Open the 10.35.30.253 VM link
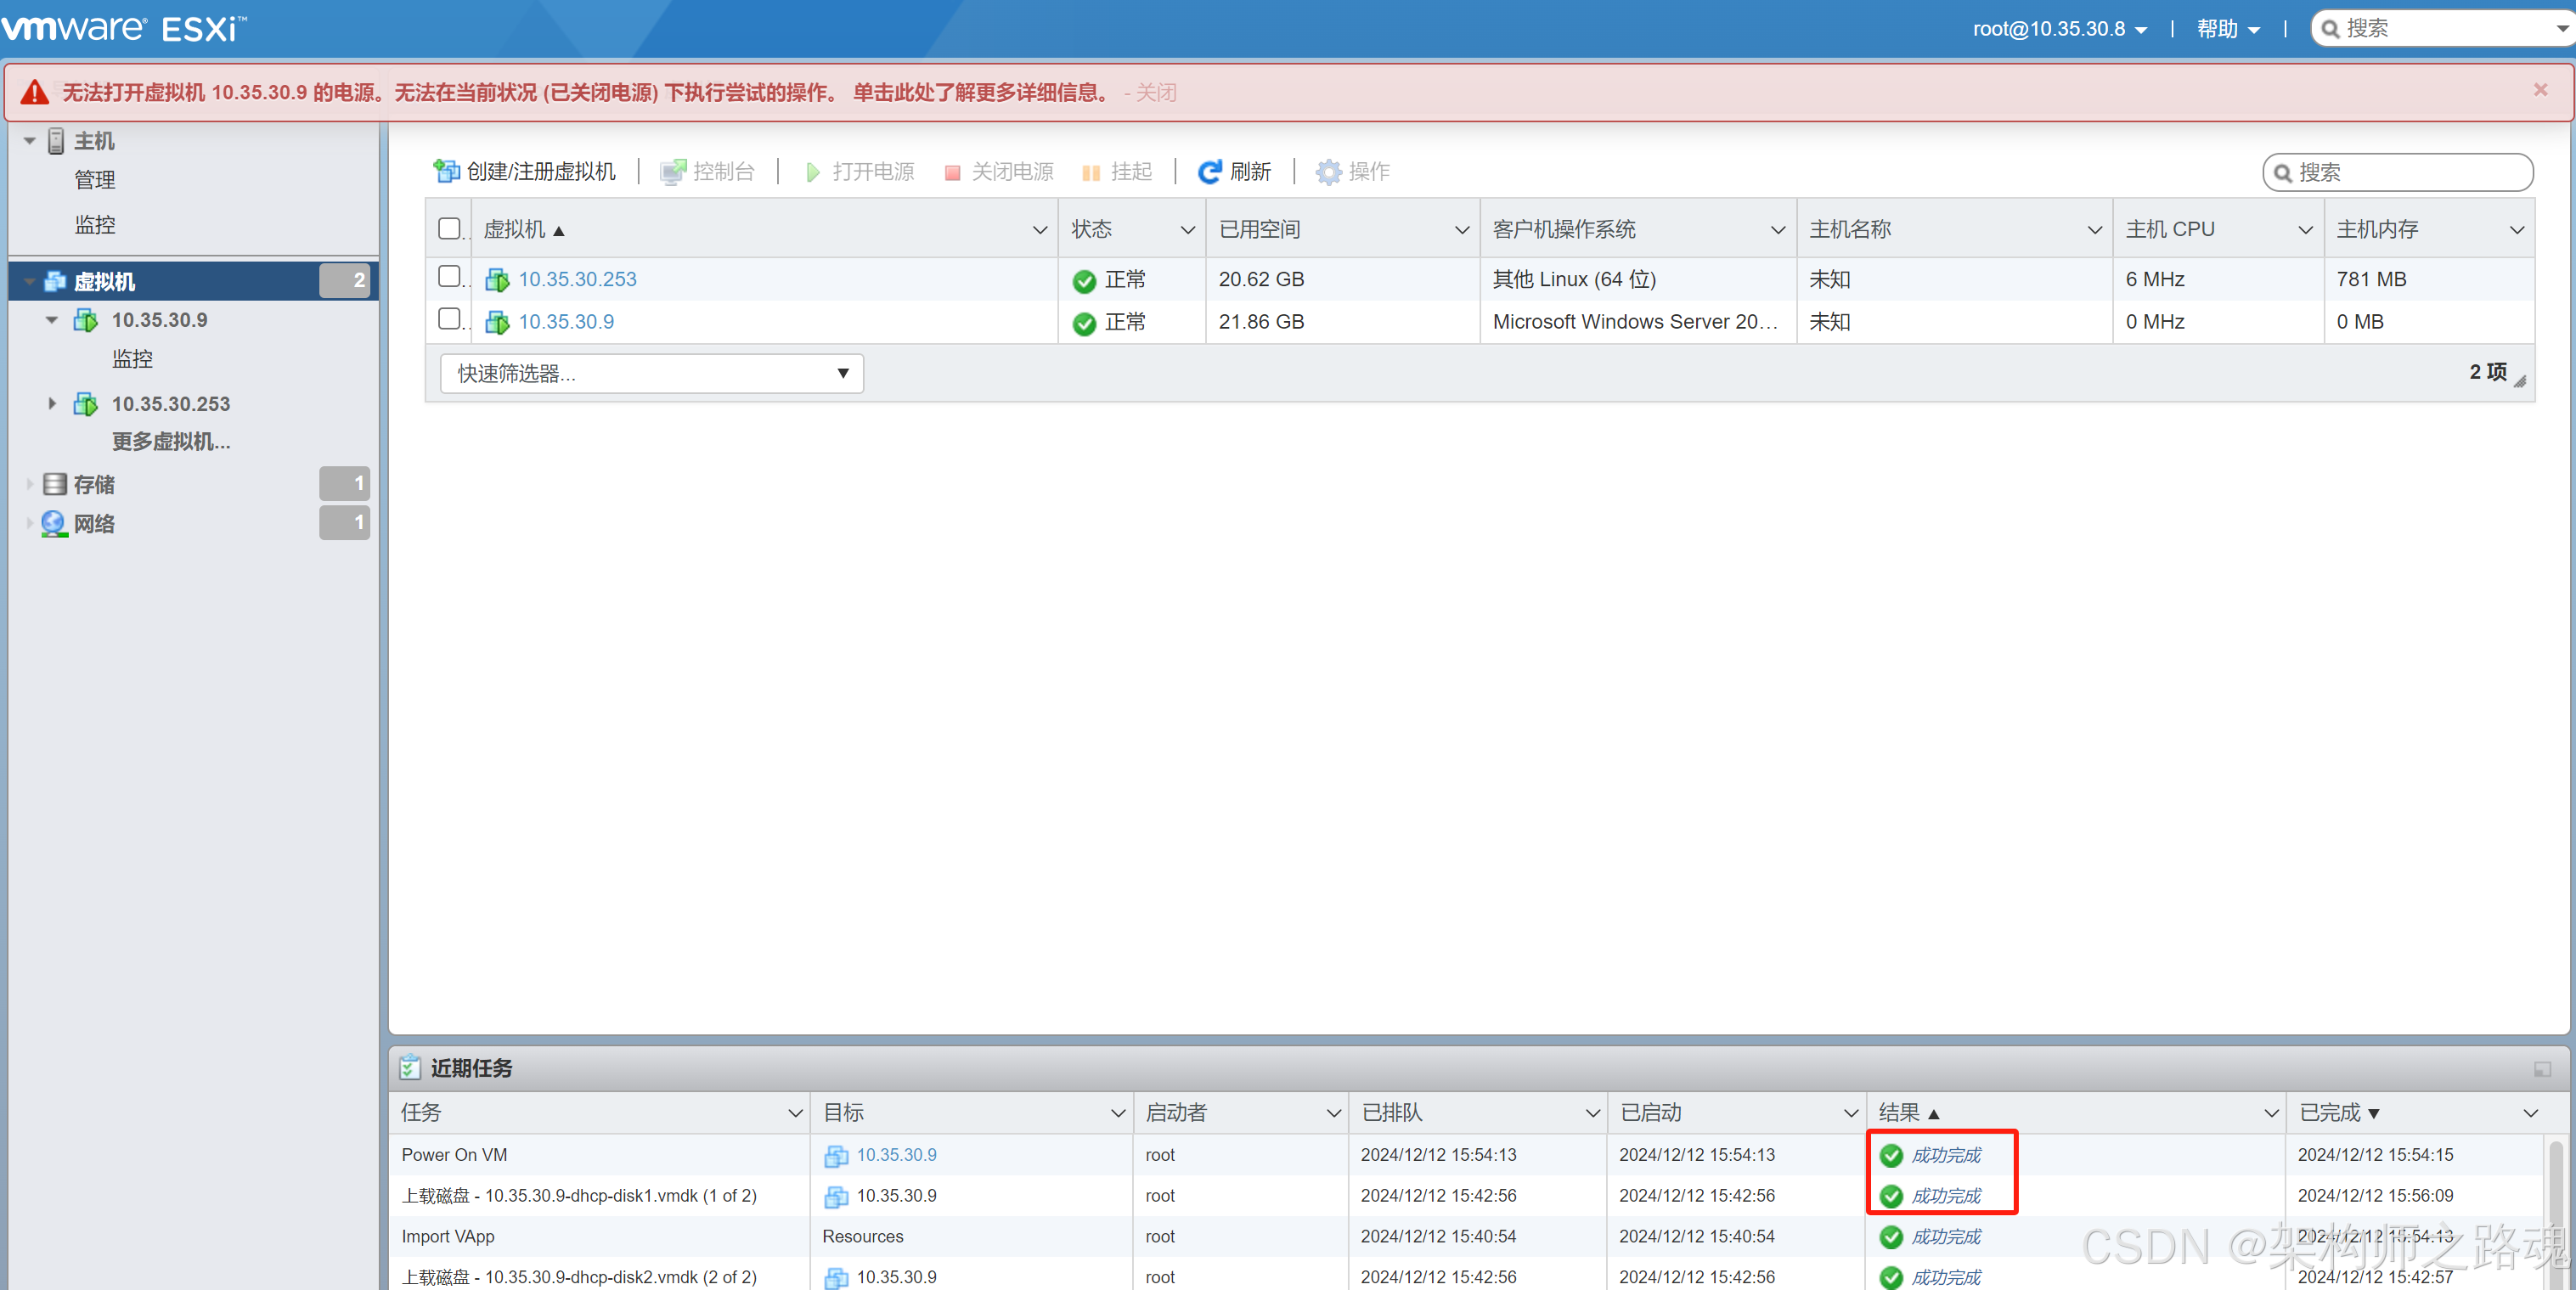The width and height of the screenshot is (2576, 1290). pyautogui.click(x=577, y=279)
